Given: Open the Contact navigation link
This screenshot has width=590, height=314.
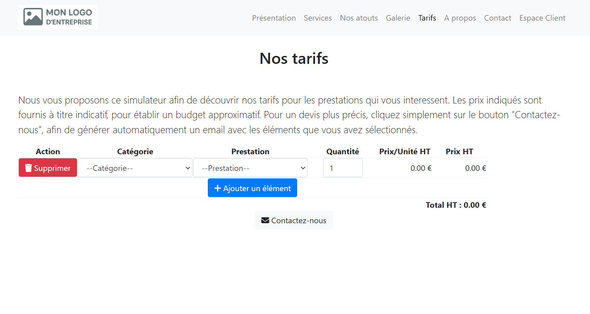Looking at the screenshot, I should coord(497,18).
